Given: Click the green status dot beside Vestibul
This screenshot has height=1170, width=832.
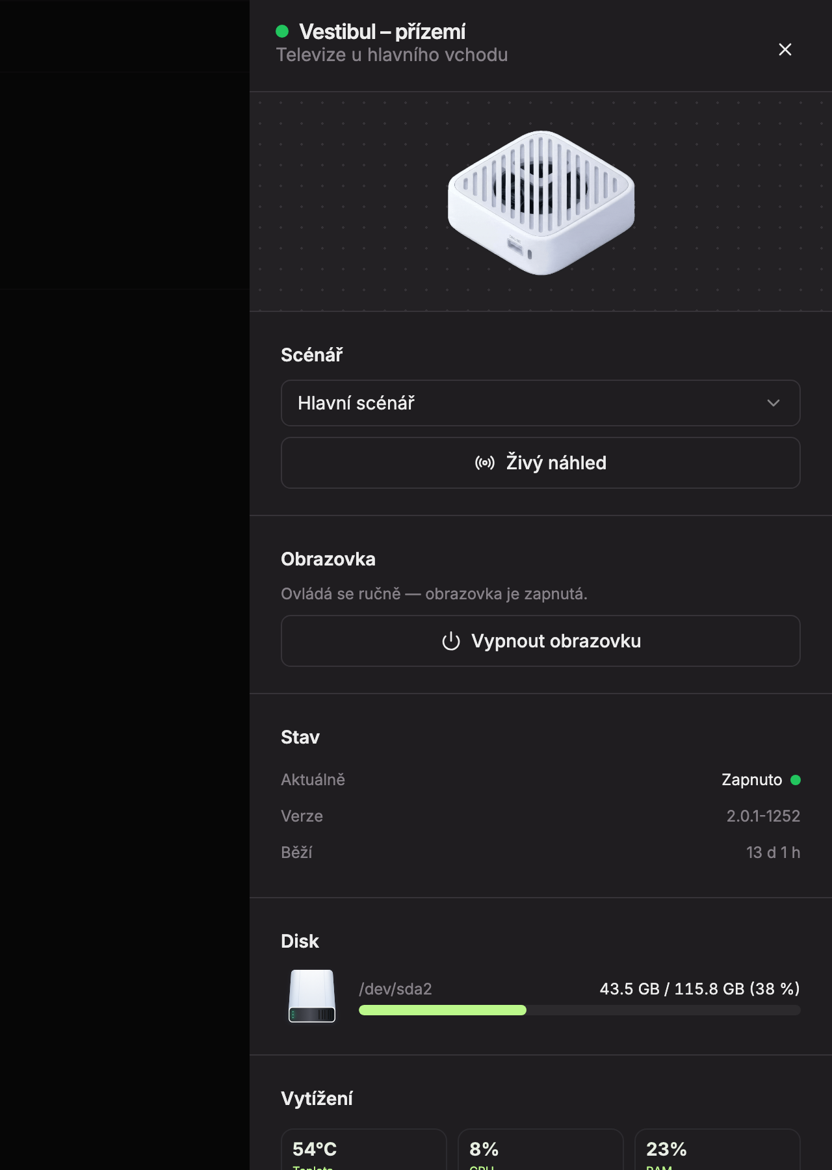Looking at the screenshot, I should click(x=282, y=31).
